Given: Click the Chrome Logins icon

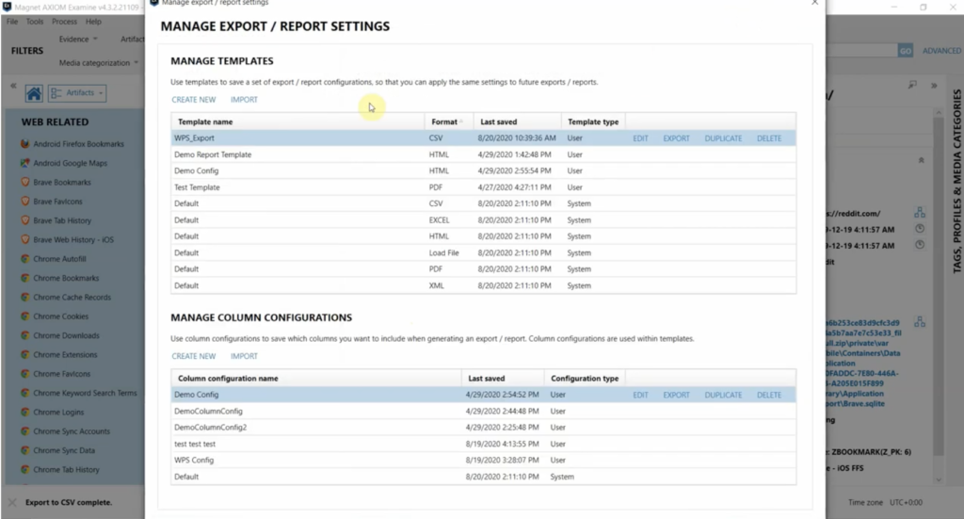Looking at the screenshot, I should tap(25, 412).
